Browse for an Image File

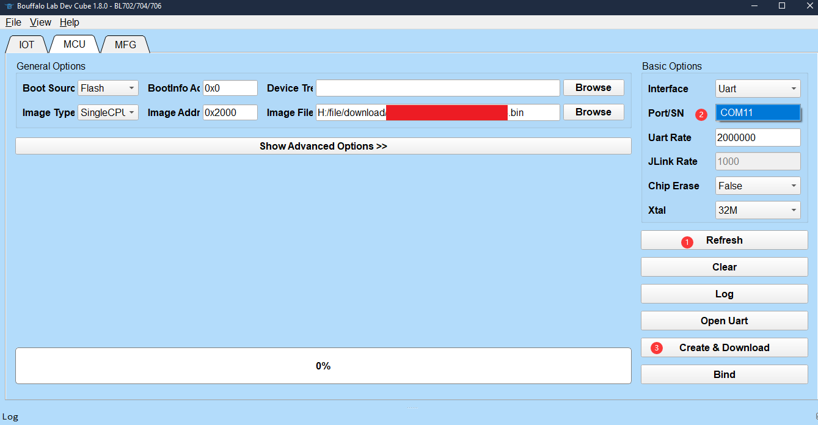[593, 112]
